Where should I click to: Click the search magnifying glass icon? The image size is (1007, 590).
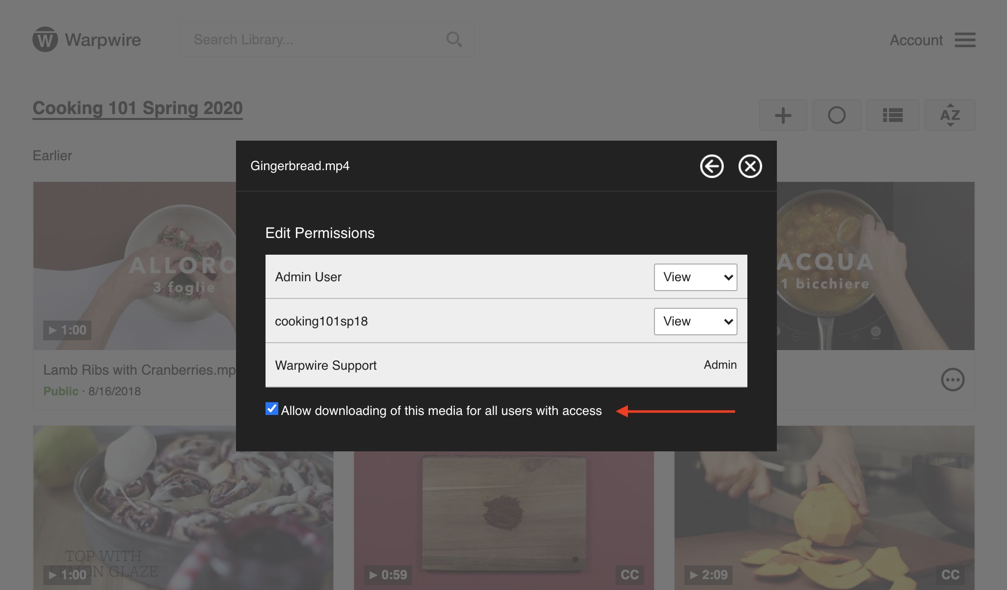tap(454, 39)
